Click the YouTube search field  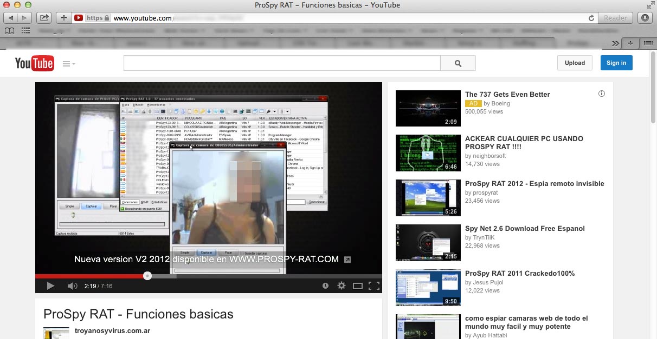pos(282,63)
